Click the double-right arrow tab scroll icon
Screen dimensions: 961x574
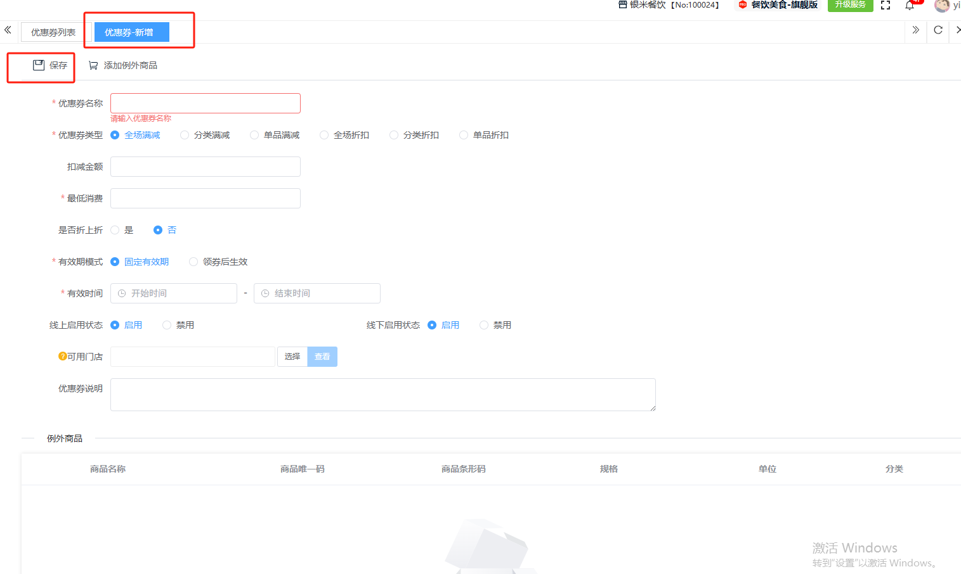pos(915,30)
